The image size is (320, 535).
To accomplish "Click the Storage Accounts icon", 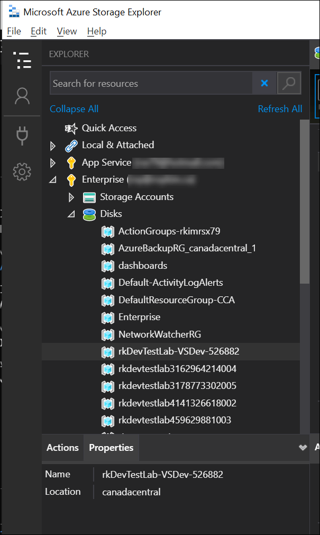I will (89, 197).
